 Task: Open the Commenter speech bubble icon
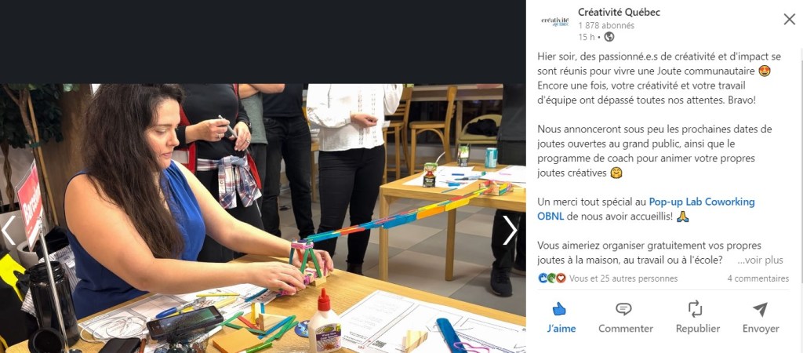(623, 309)
